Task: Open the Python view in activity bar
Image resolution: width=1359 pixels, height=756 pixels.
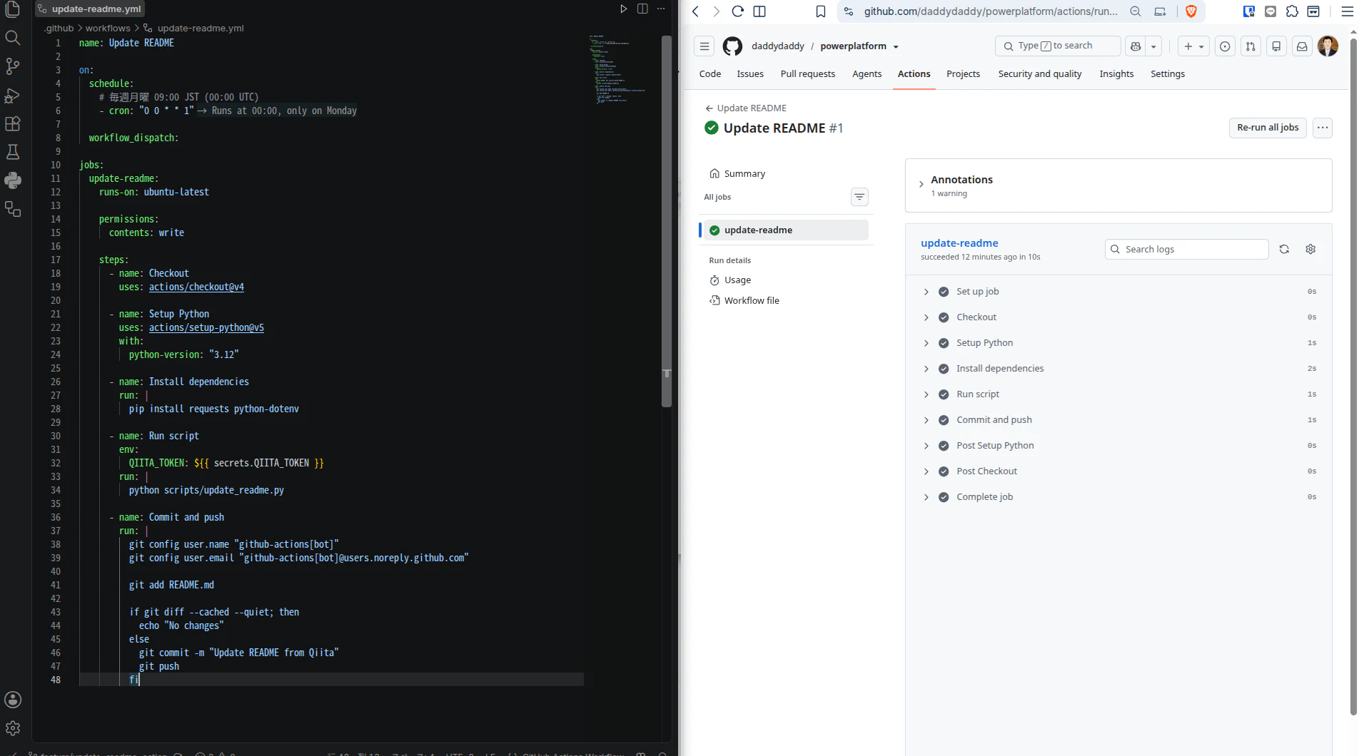Action: tap(13, 180)
